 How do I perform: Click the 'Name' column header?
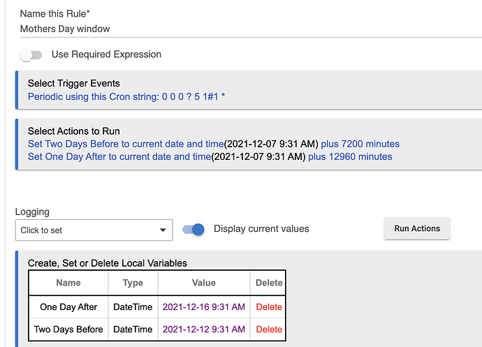click(x=68, y=283)
